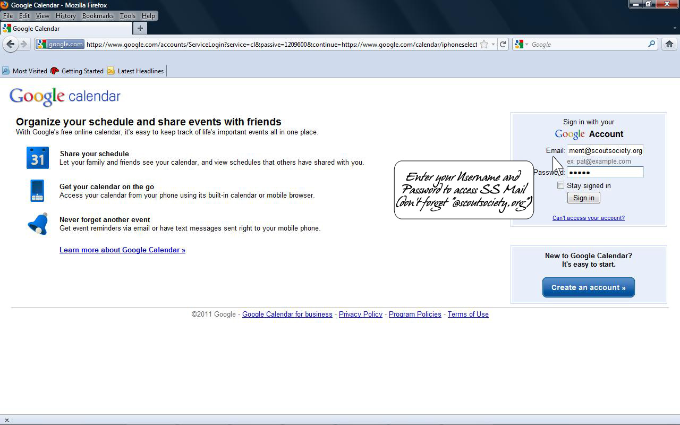Open the search engine selector dropdown
Image resolution: width=680 pixels, height=425 pixels.
click(x=521, y=44)
